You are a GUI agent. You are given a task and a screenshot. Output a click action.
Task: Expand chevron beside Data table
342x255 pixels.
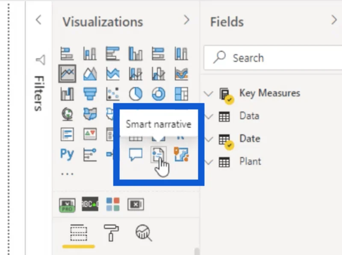(209, 116)
